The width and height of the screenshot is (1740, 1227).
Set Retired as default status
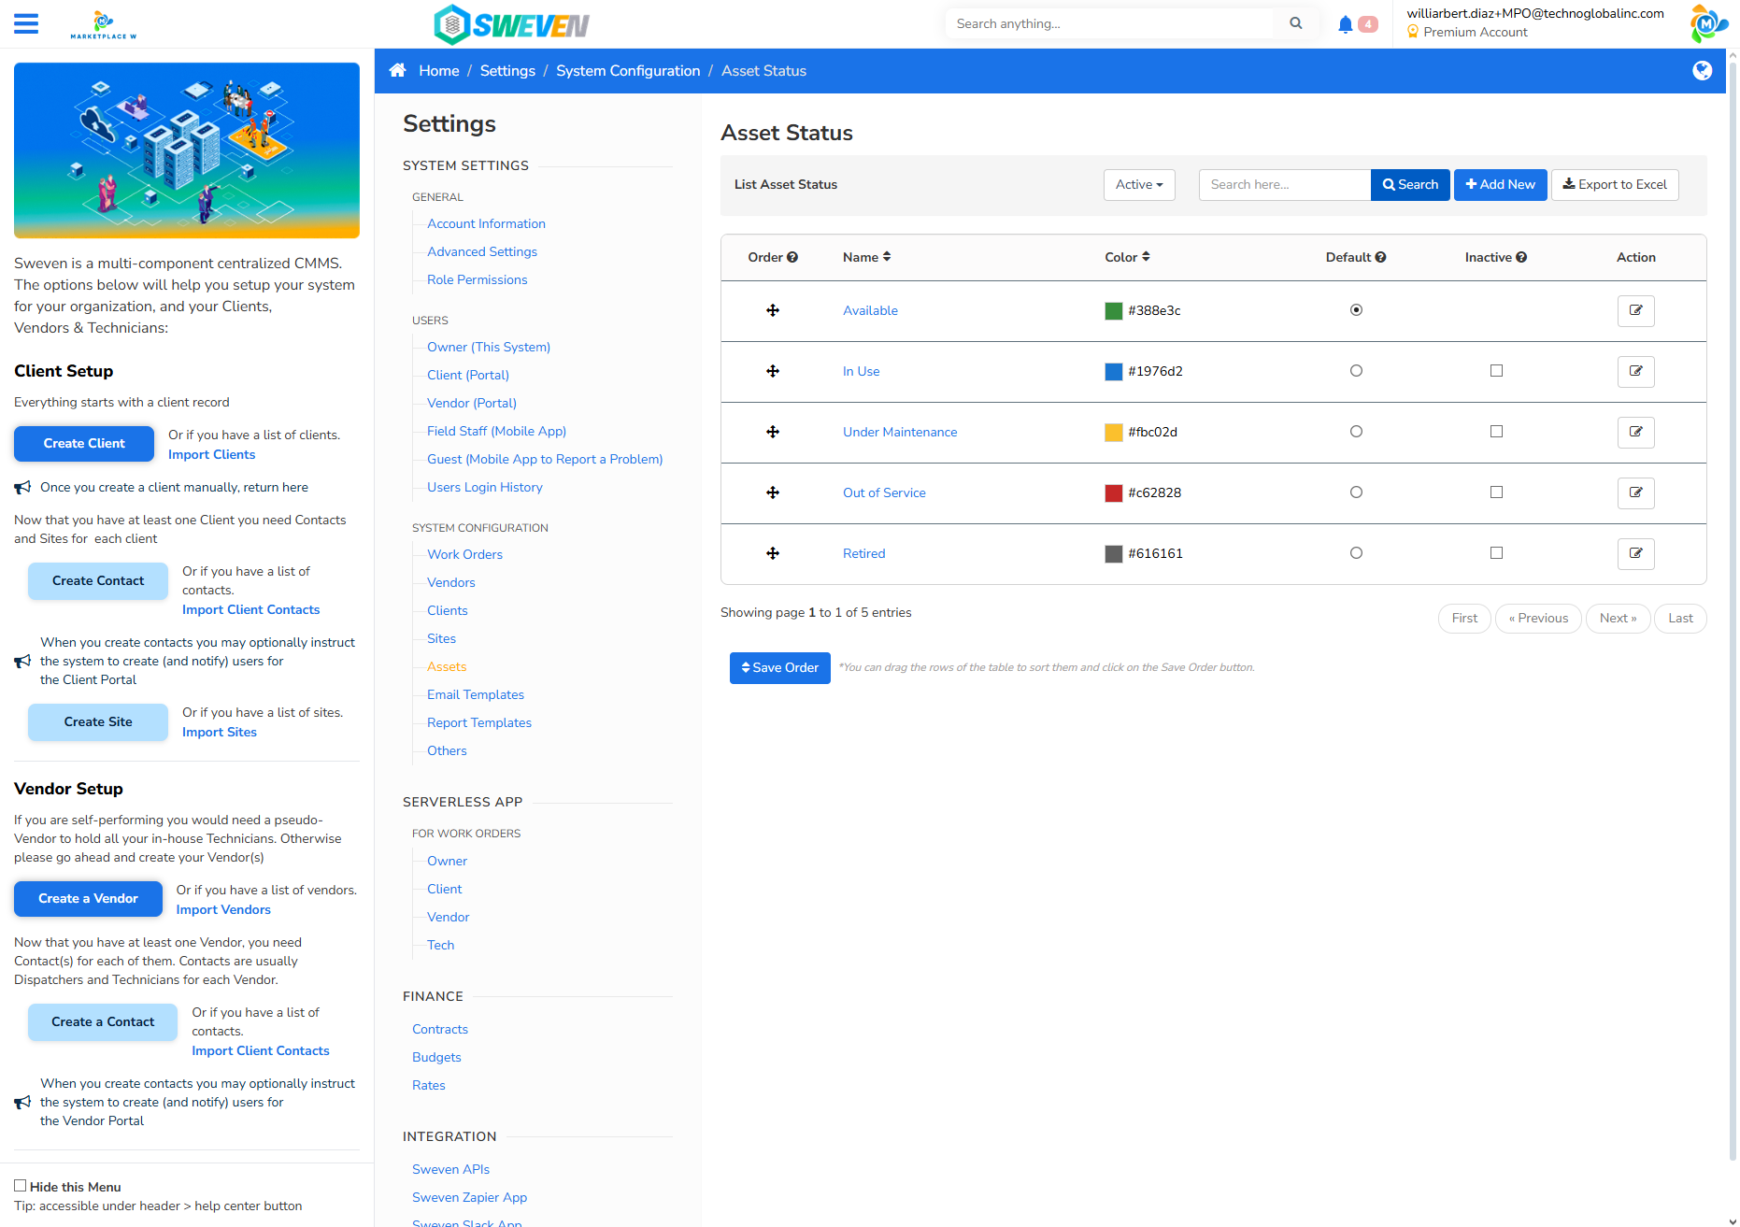(x=1356, y=553)
